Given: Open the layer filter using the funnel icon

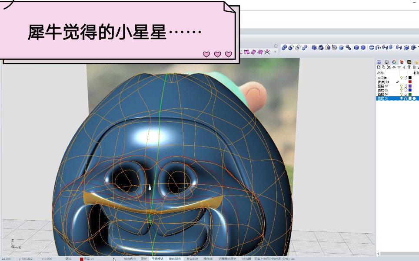Looking at the screenshot, I should coord(410,67).
